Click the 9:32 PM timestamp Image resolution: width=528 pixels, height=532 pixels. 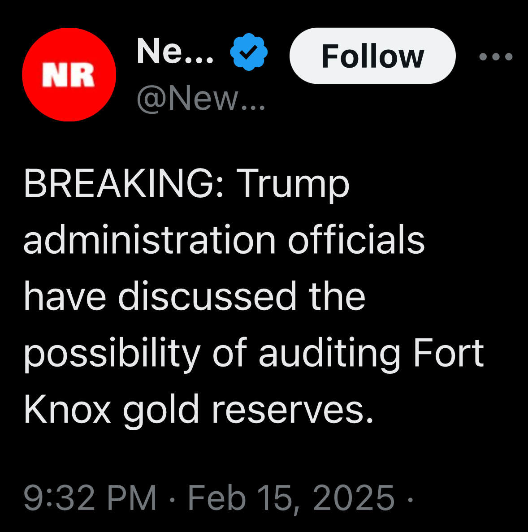(x=90, y=498)
